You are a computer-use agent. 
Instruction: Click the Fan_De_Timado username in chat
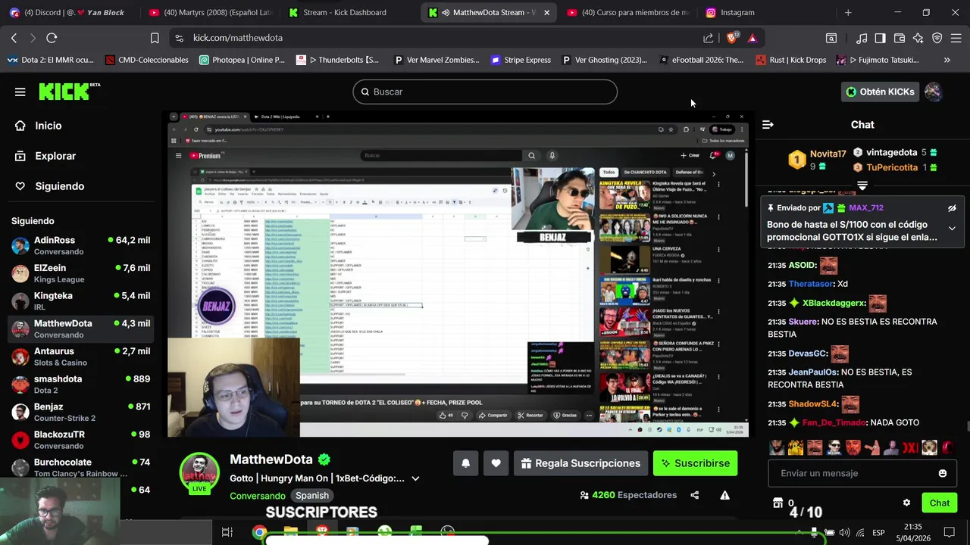pos(834,422)
